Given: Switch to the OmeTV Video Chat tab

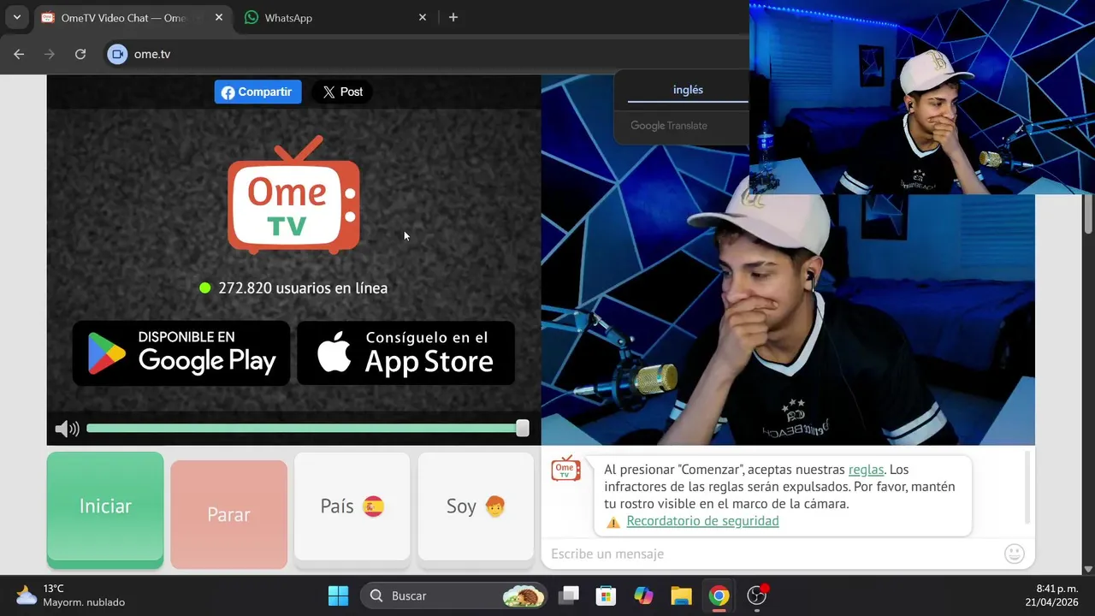Looking at the screenshot, I should coord(133,17).
